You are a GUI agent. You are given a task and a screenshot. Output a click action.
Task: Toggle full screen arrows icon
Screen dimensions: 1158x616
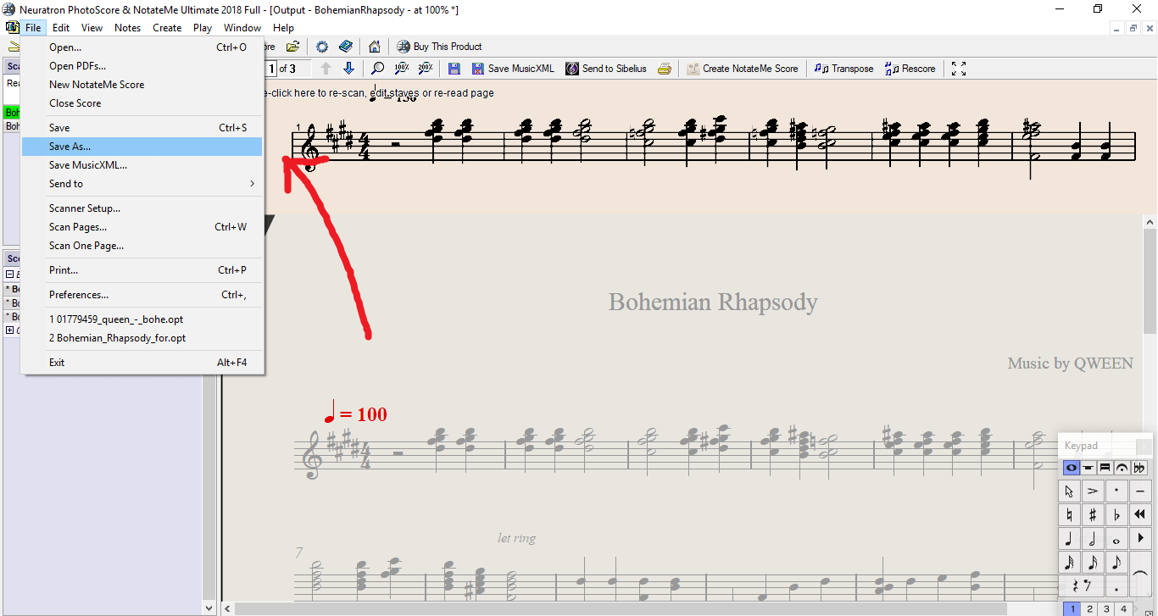[959, 69]
